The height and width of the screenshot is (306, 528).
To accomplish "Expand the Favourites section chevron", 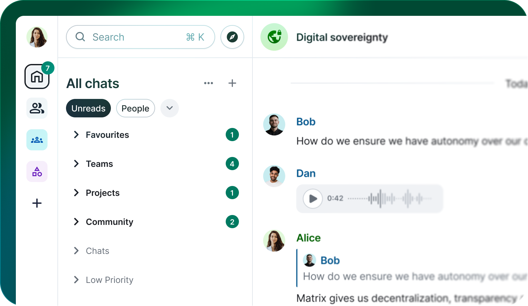I will pos(77,135).
